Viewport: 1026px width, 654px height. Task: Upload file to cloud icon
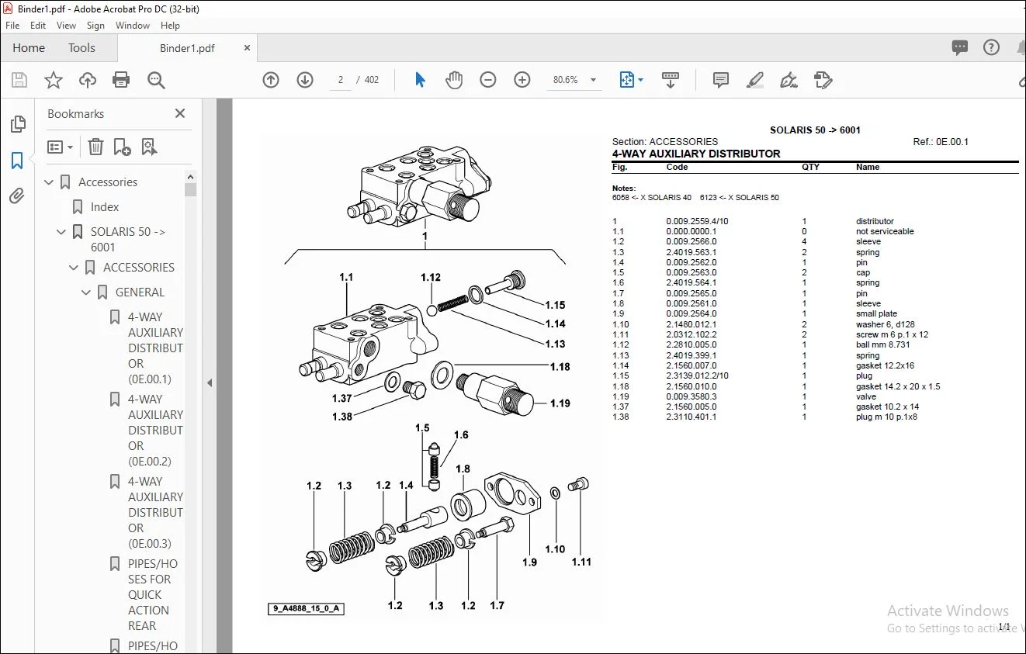88,80
